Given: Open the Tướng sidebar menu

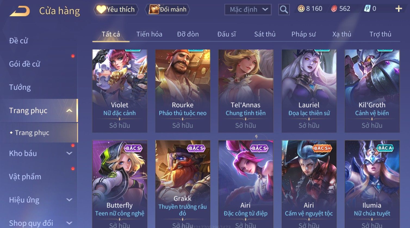Looking at the screenshot, I should (x=20, y=87).
